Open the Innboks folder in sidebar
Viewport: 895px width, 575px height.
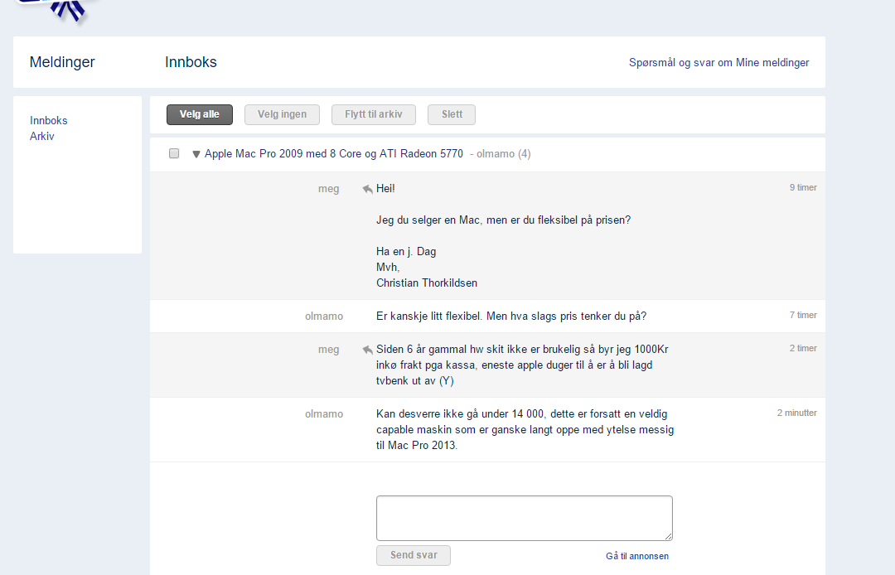coord(49,120)
